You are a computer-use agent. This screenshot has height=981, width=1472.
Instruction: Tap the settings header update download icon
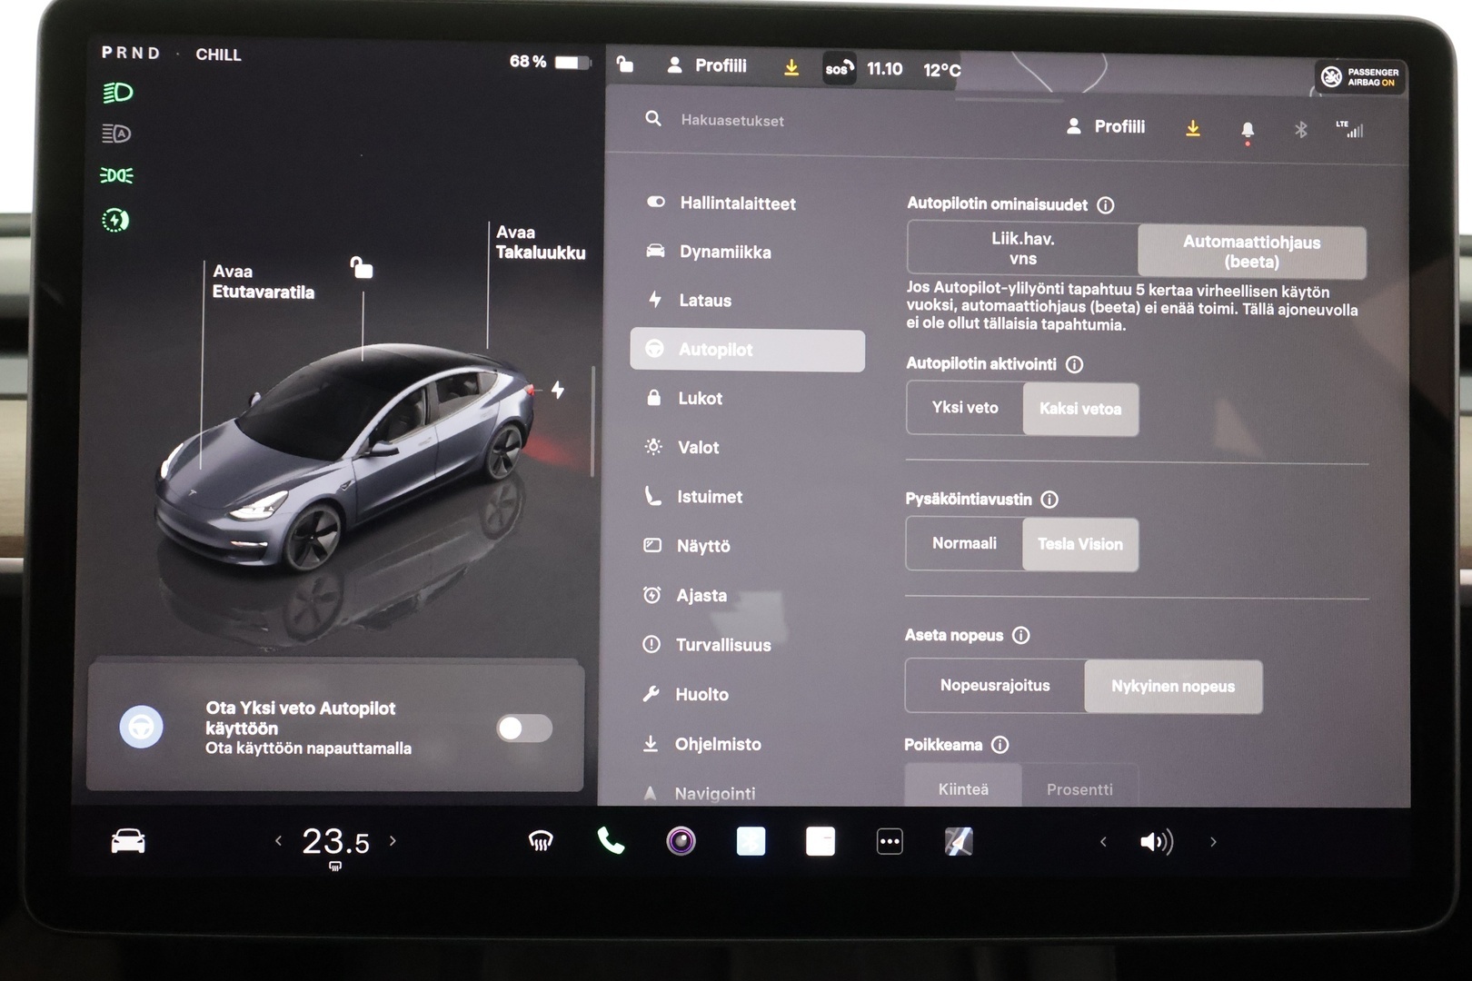click(x=1193, y=129)
